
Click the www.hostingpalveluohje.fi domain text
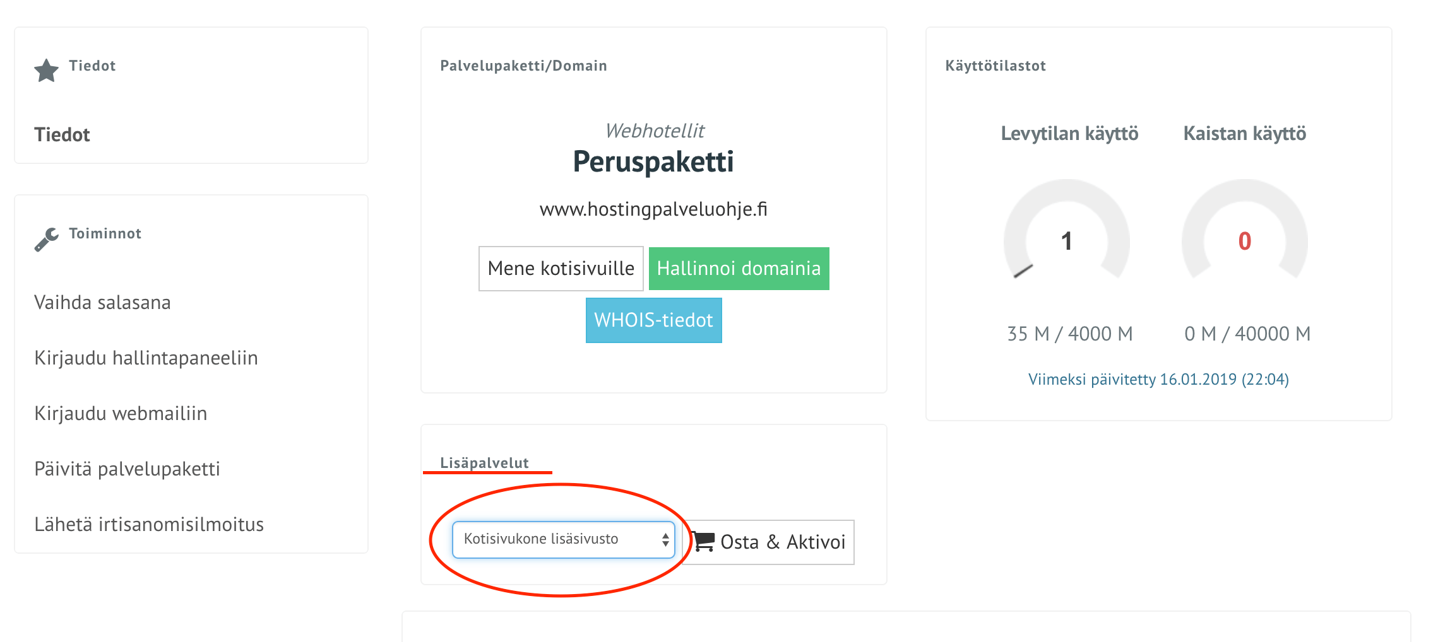pyautogui.click(x=653, y=209)
